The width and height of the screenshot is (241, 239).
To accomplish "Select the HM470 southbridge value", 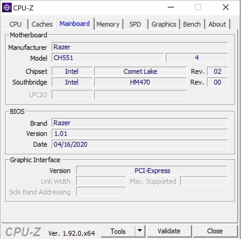I will pyautogui.click(x=140, y=82).
